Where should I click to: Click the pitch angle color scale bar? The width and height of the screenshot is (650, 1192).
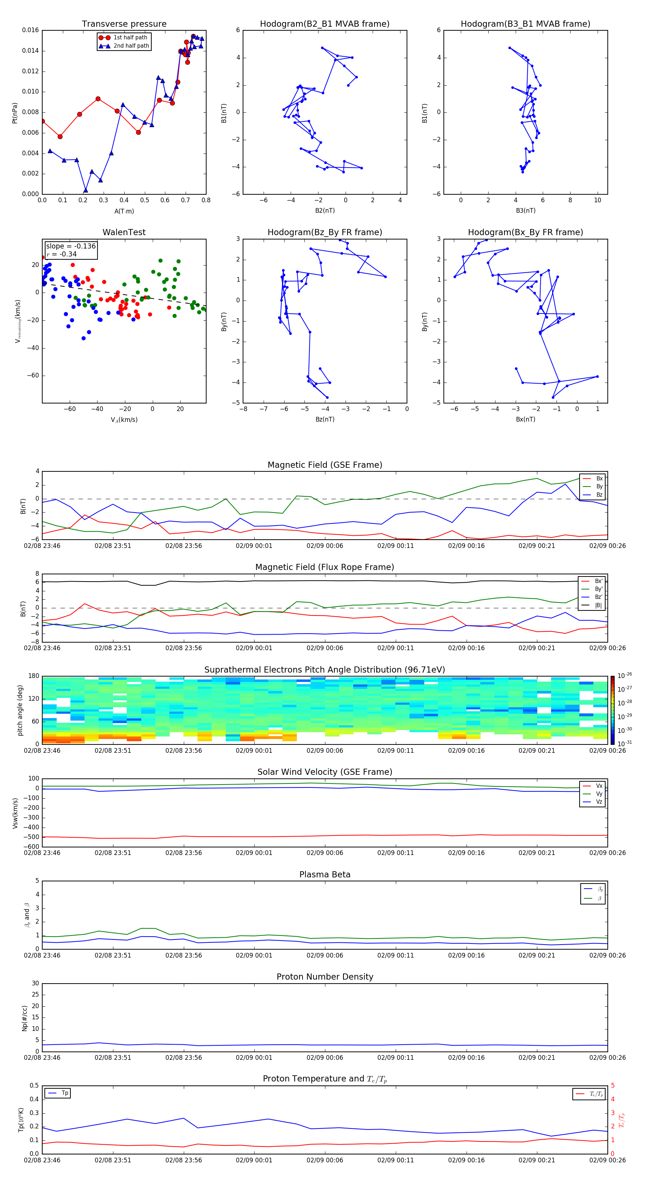[x=612, y=710]
